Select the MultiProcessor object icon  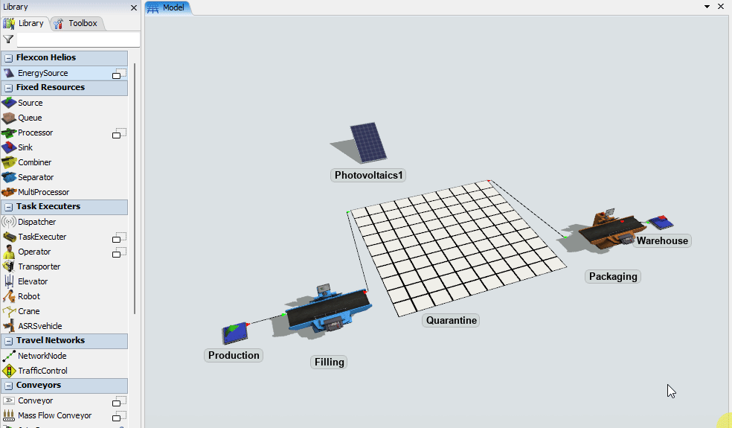[x=9, y=192]
